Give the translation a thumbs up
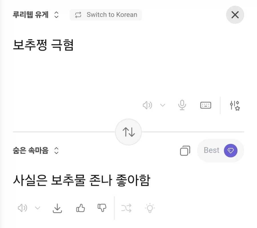The image size is (257, 228). point(80,208)
